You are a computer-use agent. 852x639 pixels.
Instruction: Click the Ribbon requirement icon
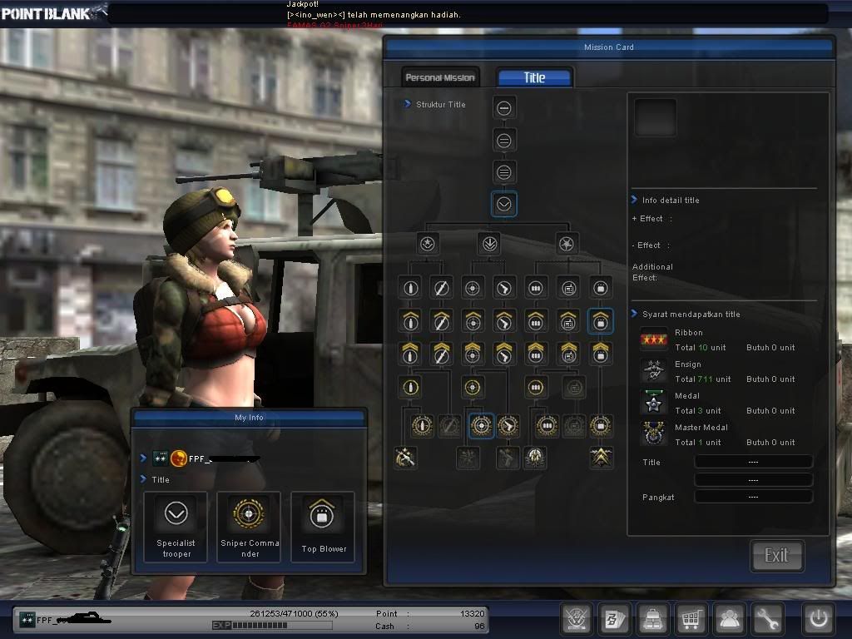click(x=654, y=339)
